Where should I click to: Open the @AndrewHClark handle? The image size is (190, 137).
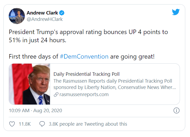[x=45, y=19]
